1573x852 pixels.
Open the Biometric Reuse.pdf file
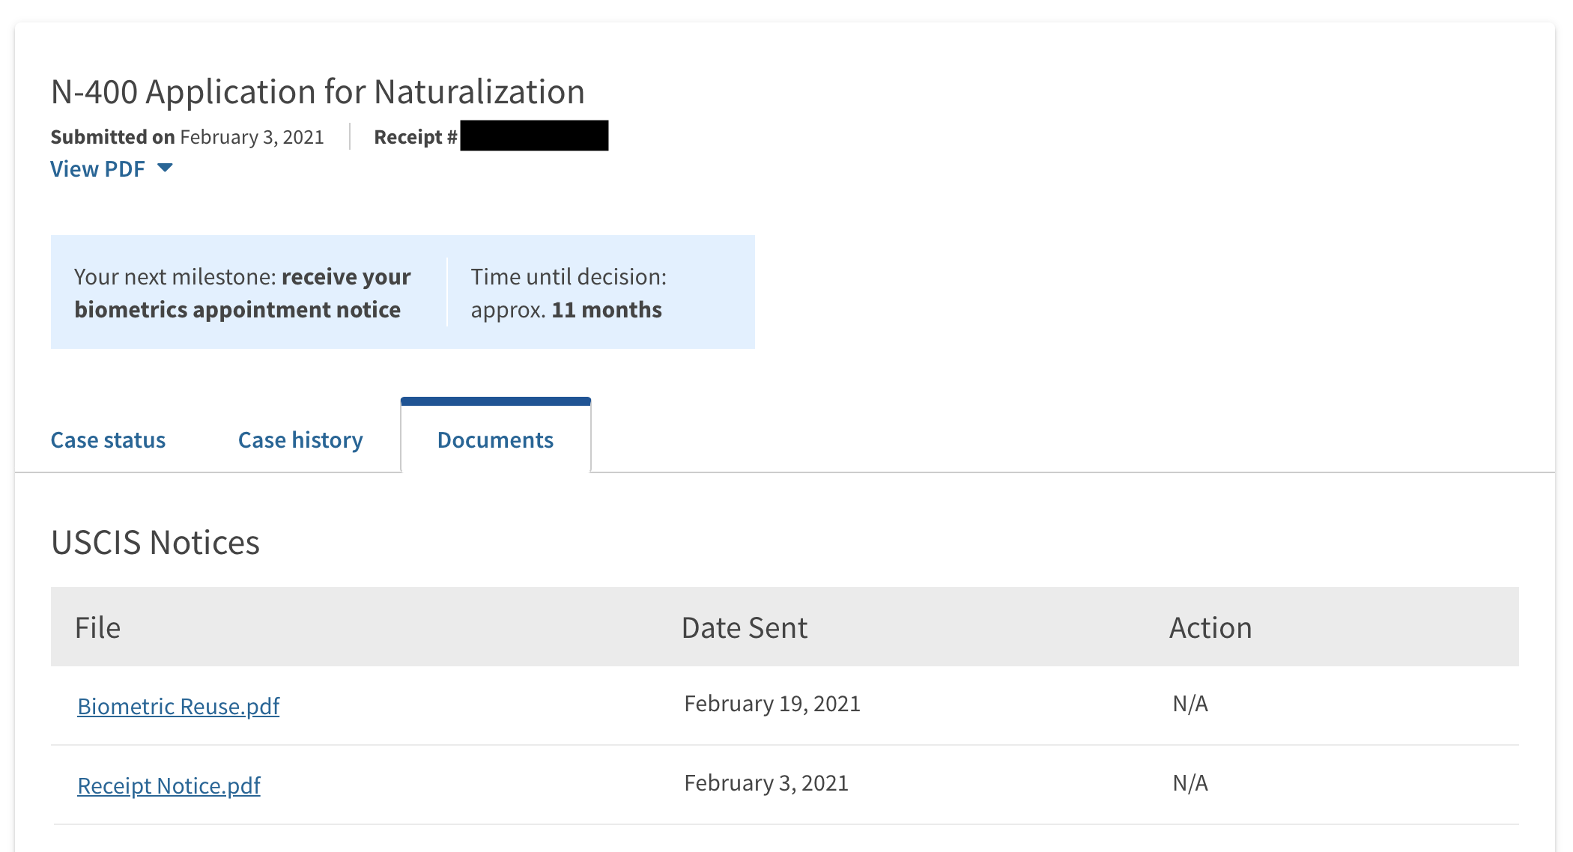pos(178,706)
